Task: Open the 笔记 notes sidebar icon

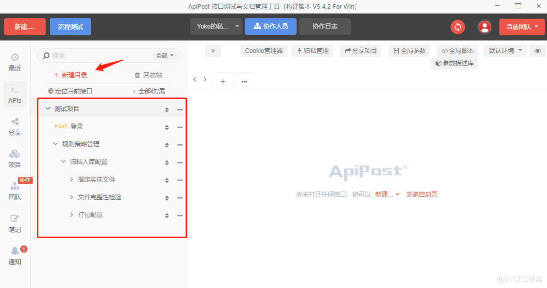Action: coord(15,224)
